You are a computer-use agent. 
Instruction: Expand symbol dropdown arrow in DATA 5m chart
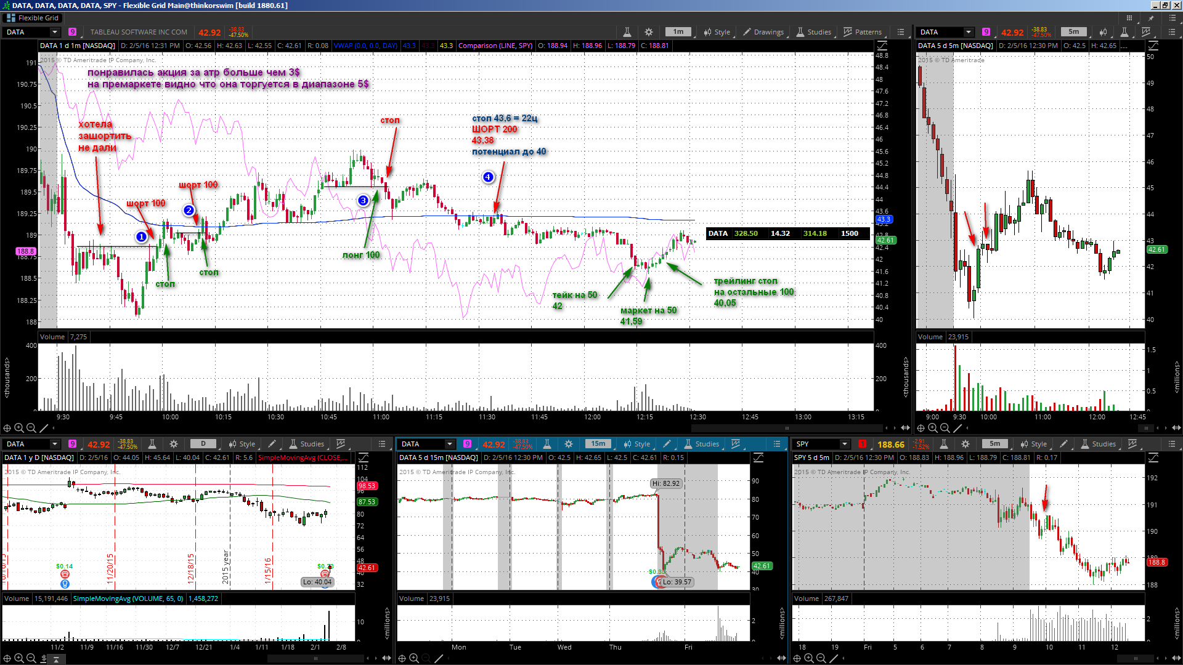pyautogui.click(x=969, y=32)
